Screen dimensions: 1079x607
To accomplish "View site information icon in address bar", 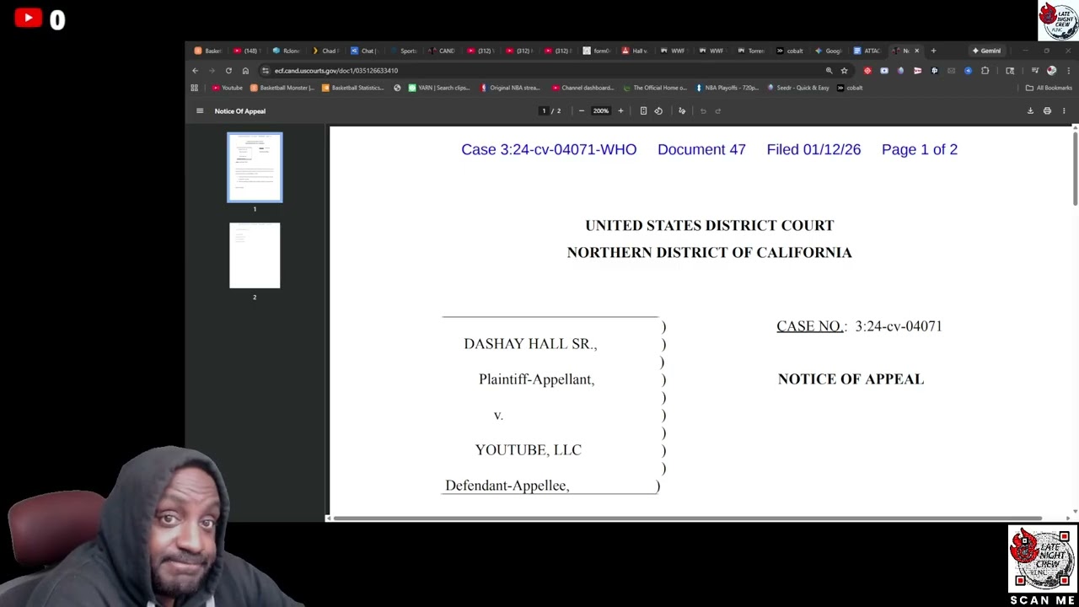I will click(266, 71).
